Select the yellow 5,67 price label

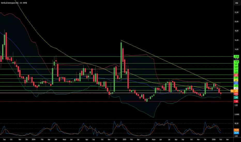[x=236, y=80]
